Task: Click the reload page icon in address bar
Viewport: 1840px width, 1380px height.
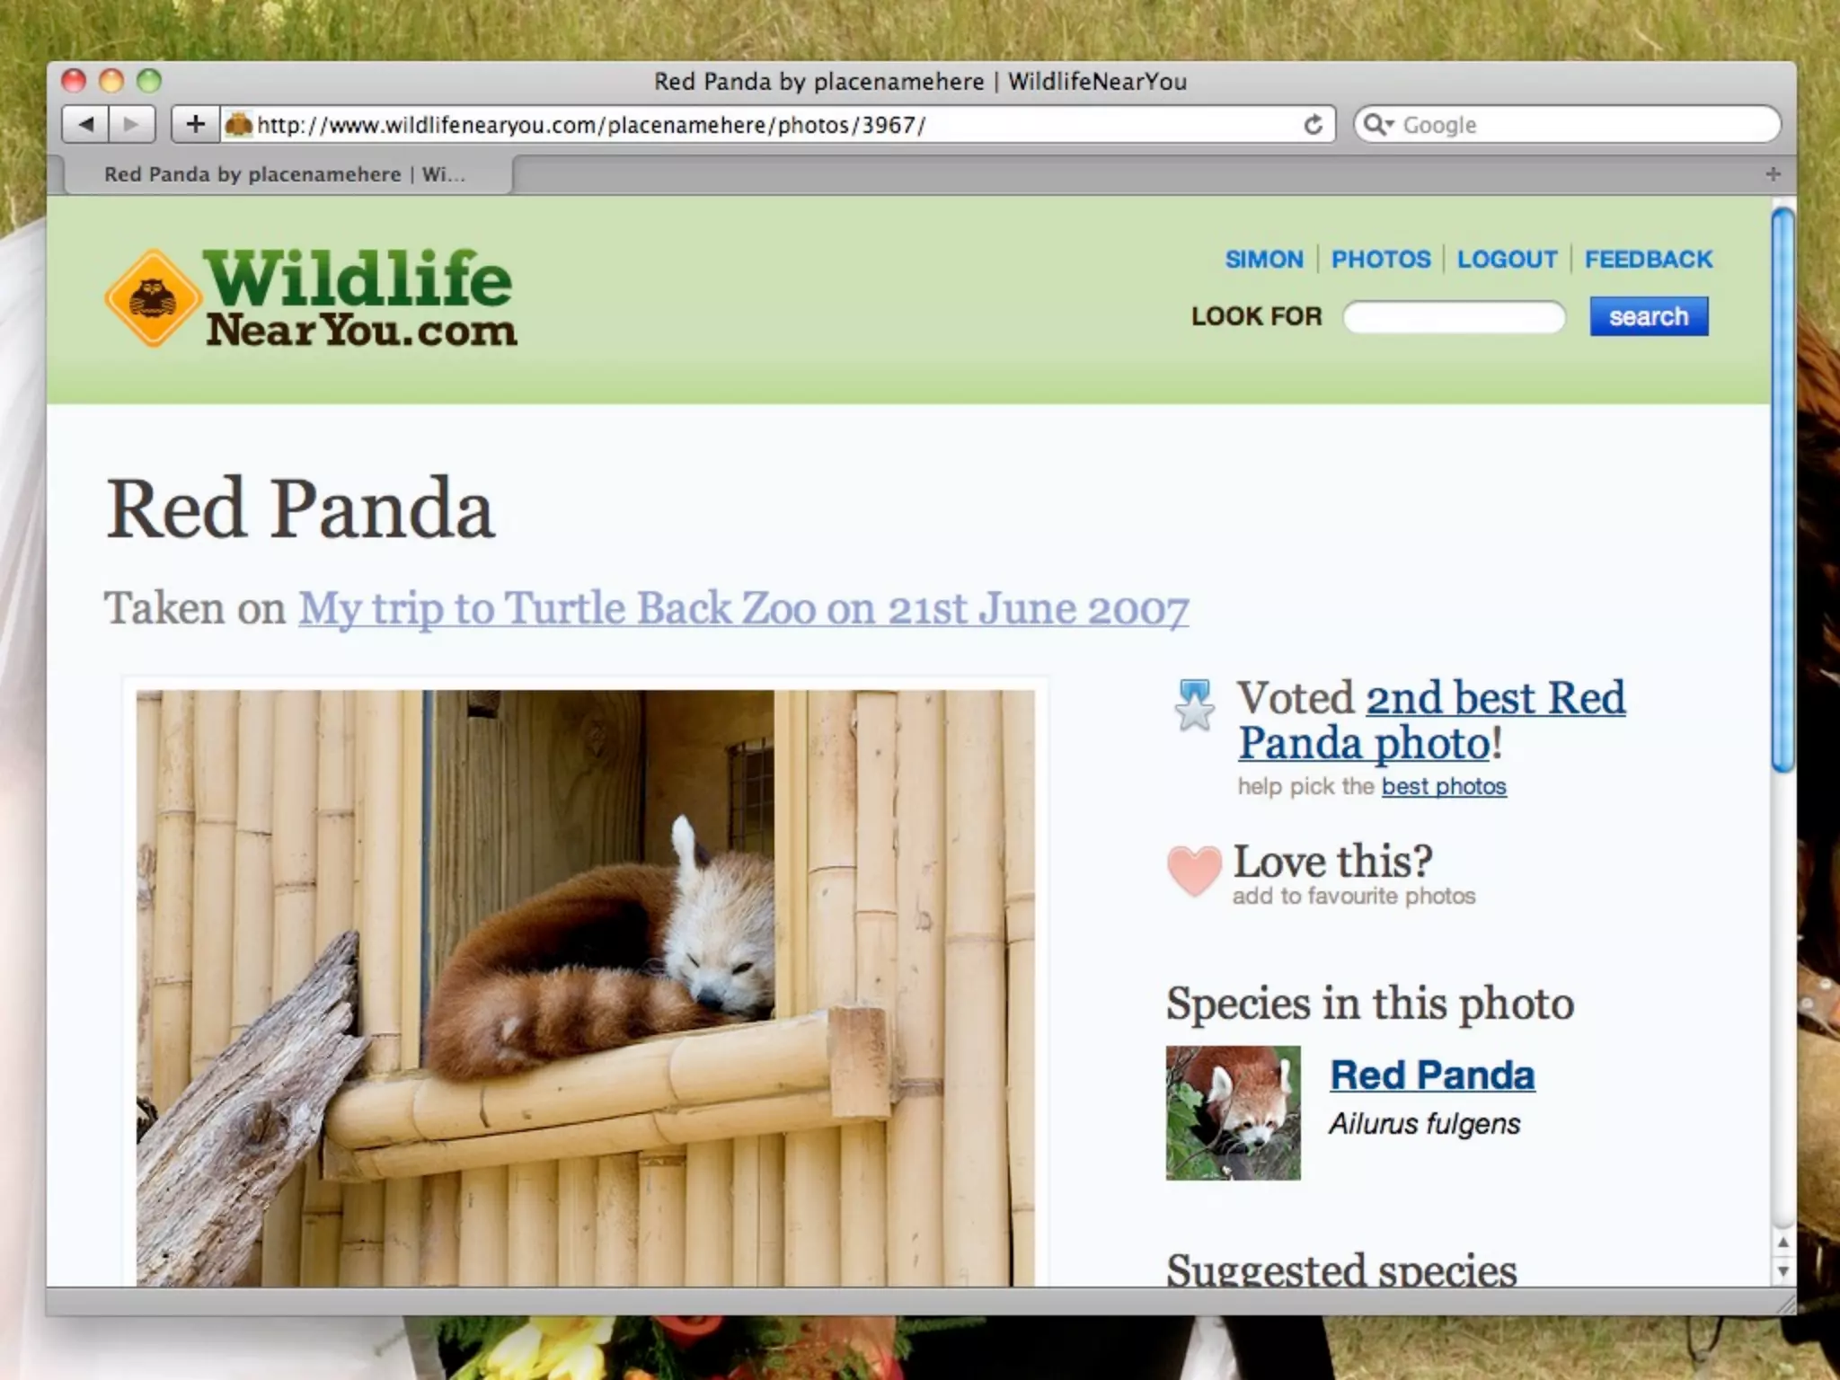Action: pyautogui.click(x=1313, y=125)
